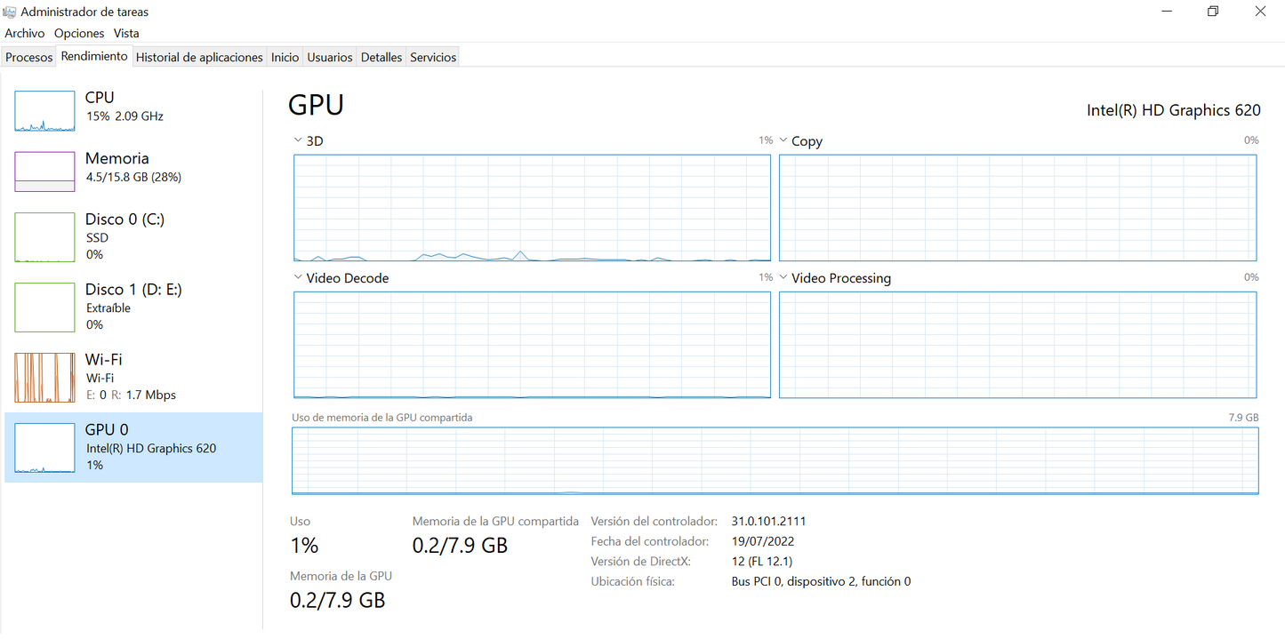1285x639 pixels.
Task: Open the Vista menu
Action: (126, 33)
